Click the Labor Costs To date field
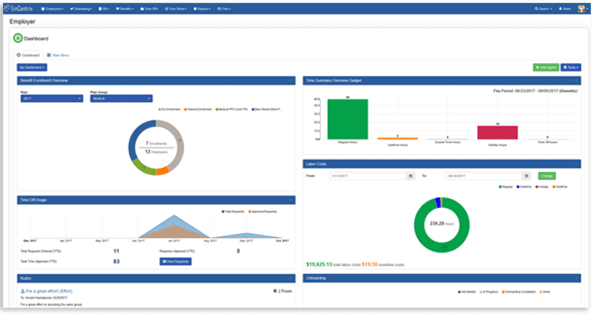594x324 pixels. [x=484, y=176]
